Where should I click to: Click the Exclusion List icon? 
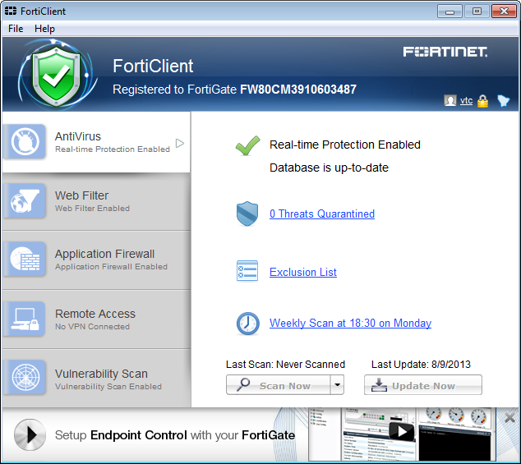247,272
